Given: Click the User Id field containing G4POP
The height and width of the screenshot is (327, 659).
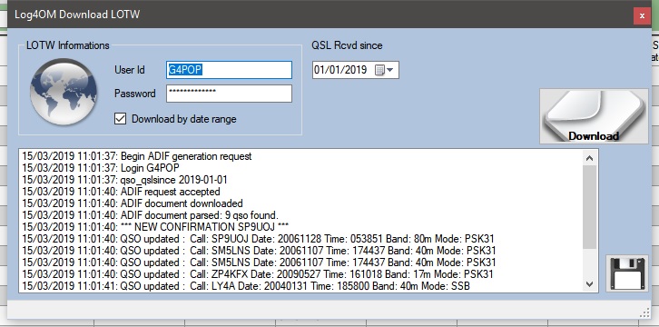Looking at the screenshot, I should click(229, 70).
